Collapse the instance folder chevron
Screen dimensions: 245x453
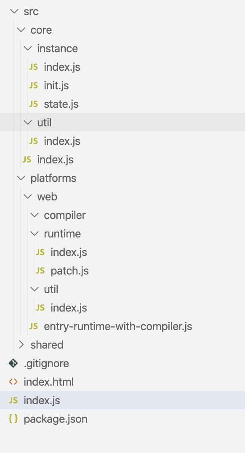[28, 48]
